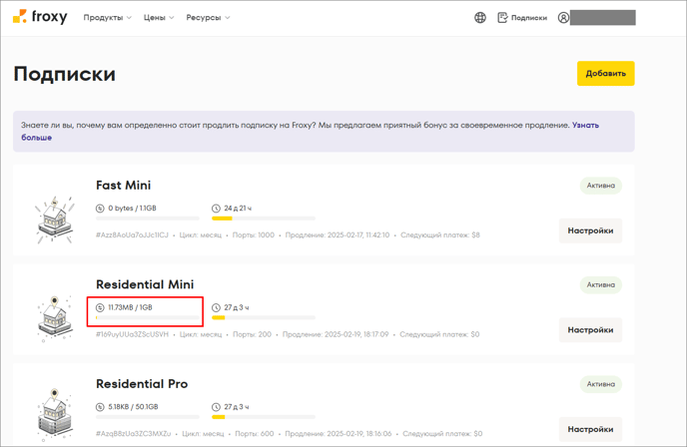The height and width of the screenshot is (447, 687).
Task: Expand the Цены menu
Action: [x=159, y=18]
